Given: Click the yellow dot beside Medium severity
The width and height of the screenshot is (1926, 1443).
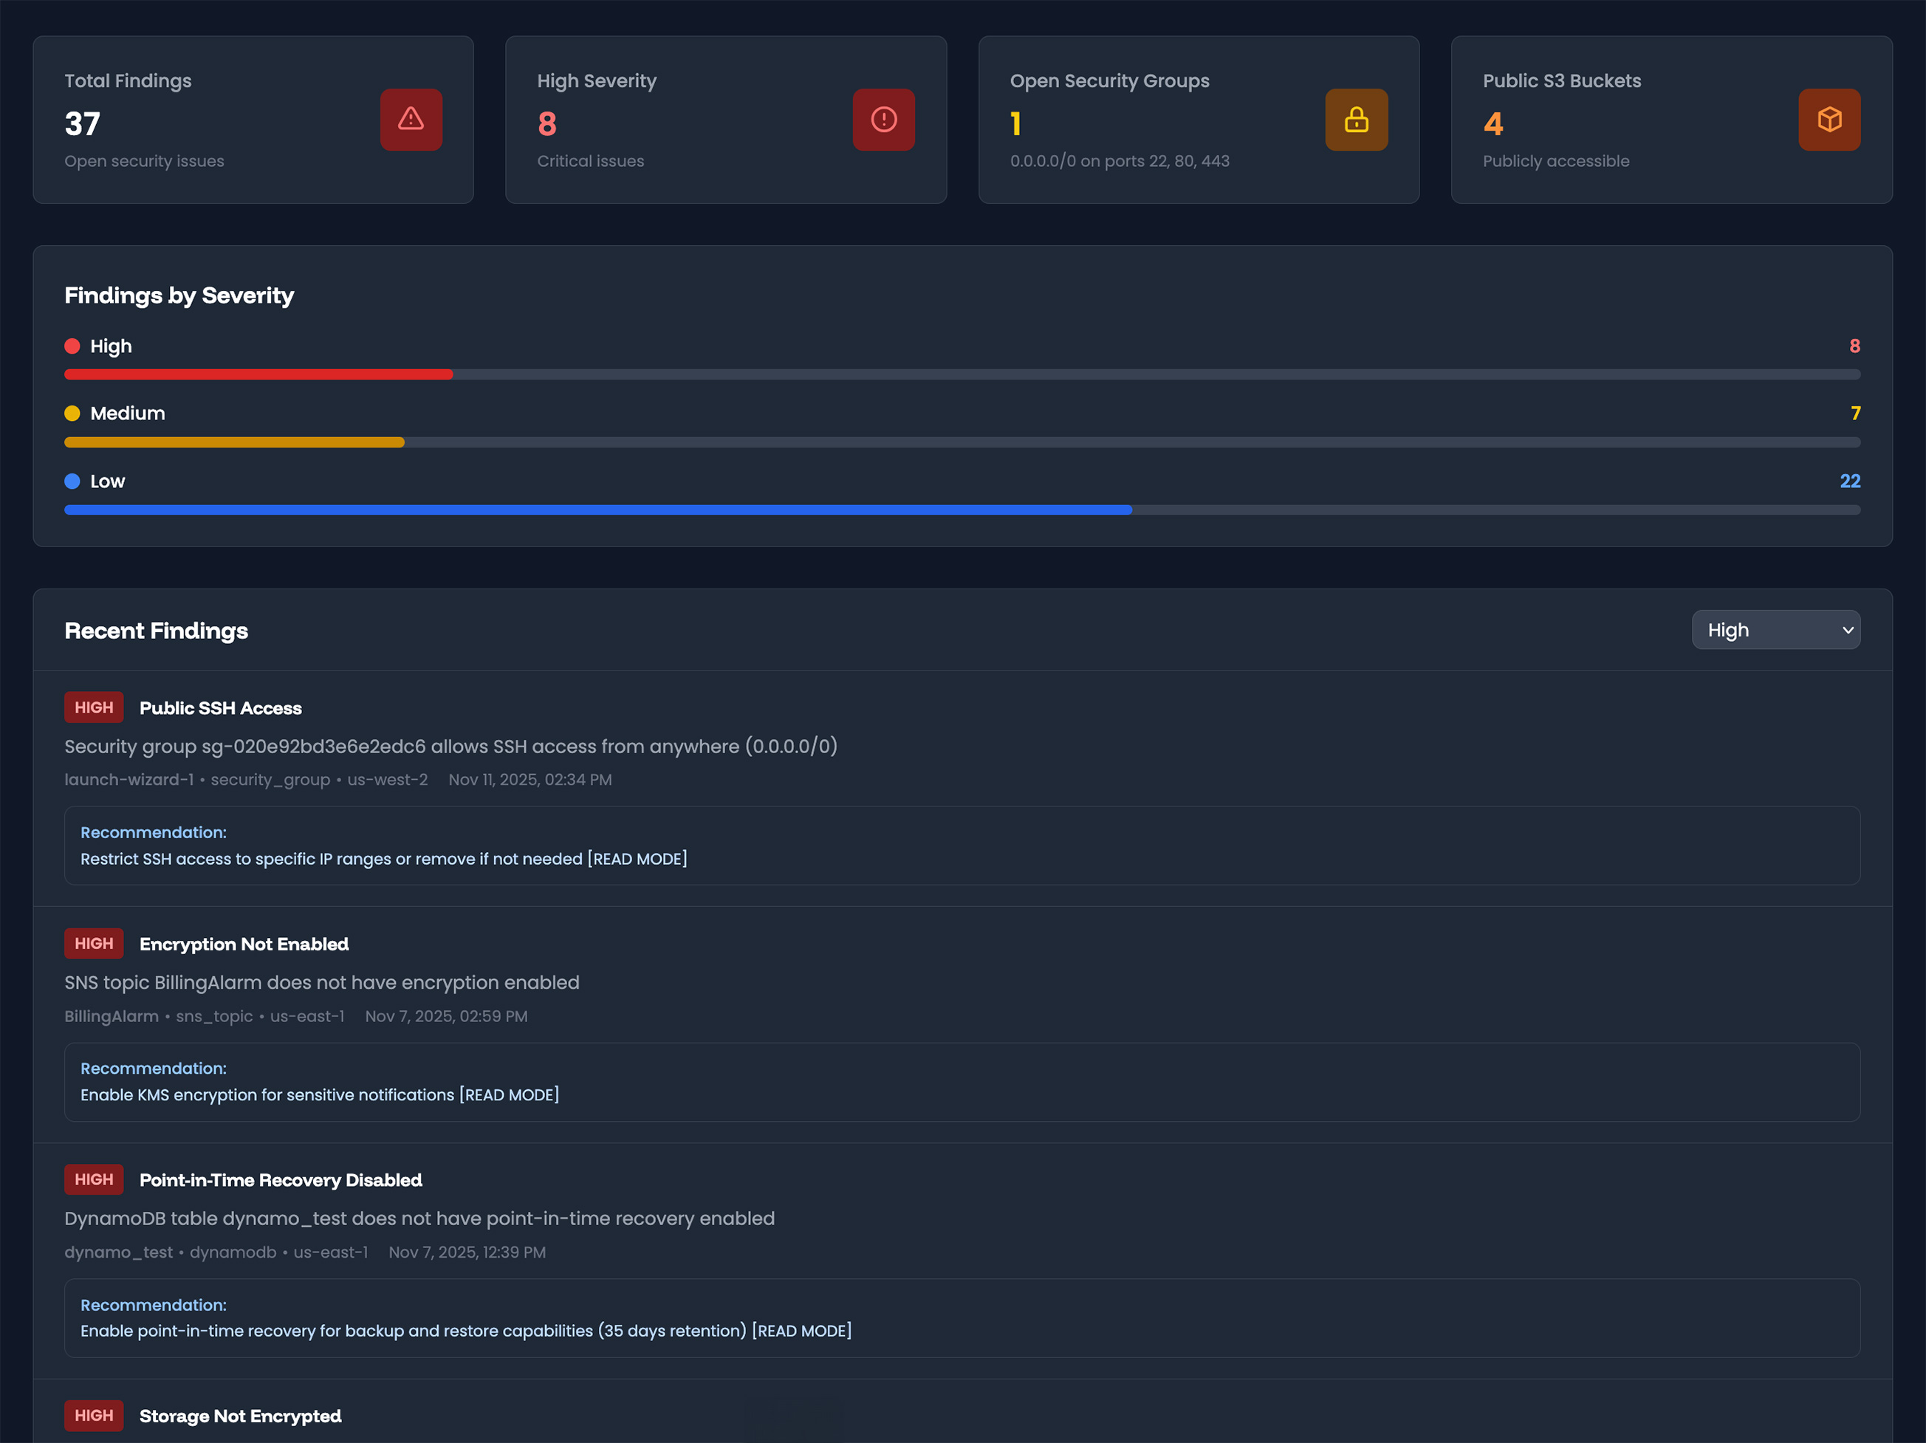Looking at the screenshot, I should coord(72,413).
